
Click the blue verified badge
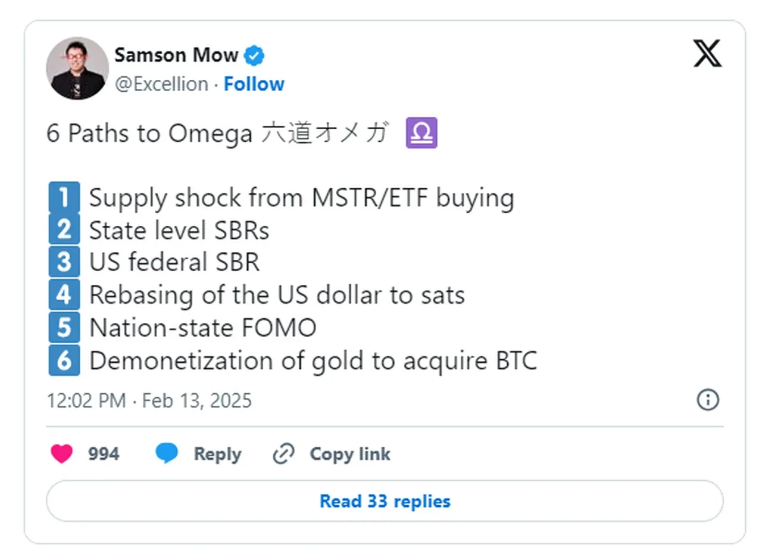pos(255,56)
